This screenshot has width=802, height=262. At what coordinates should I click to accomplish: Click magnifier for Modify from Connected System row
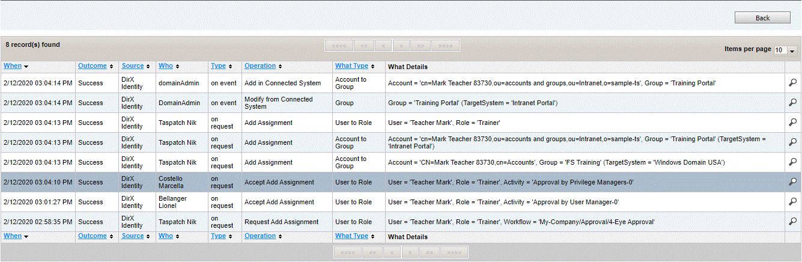tap(792, 103)
